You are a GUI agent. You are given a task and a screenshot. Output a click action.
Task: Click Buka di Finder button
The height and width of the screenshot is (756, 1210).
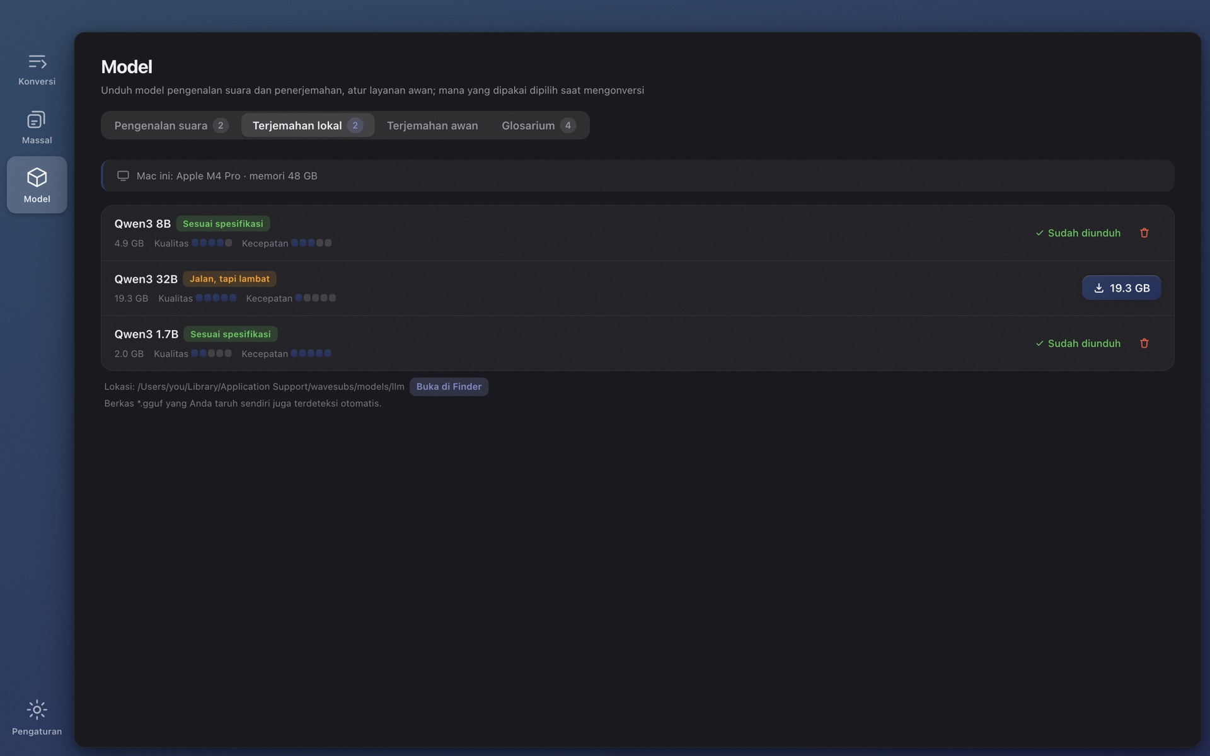pyautogui.click(x=449, y=387)
